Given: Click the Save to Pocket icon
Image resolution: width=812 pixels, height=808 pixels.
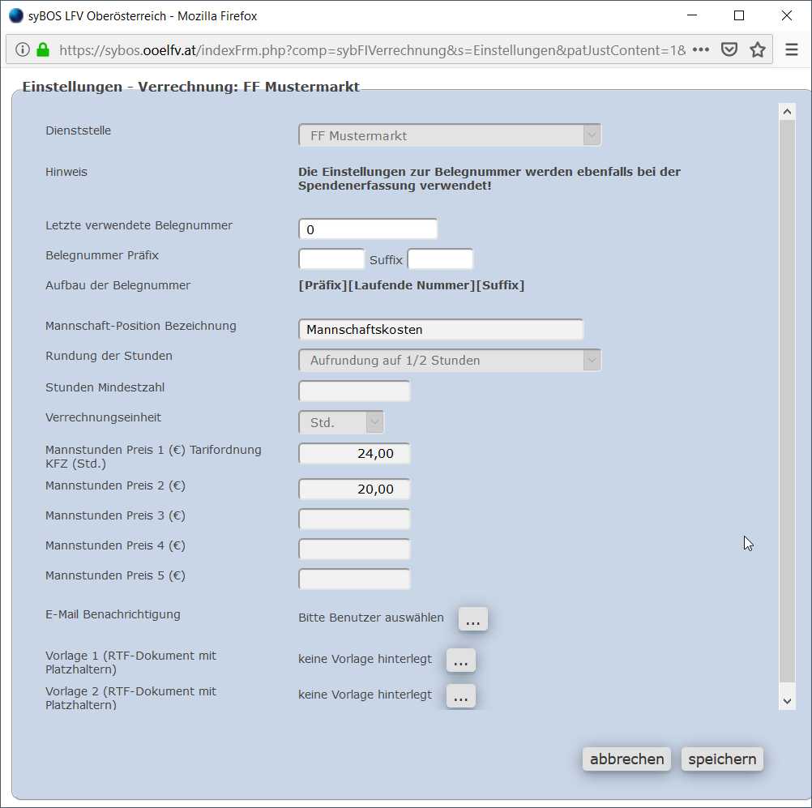Looking at the screenshot, I should [729, 50].
